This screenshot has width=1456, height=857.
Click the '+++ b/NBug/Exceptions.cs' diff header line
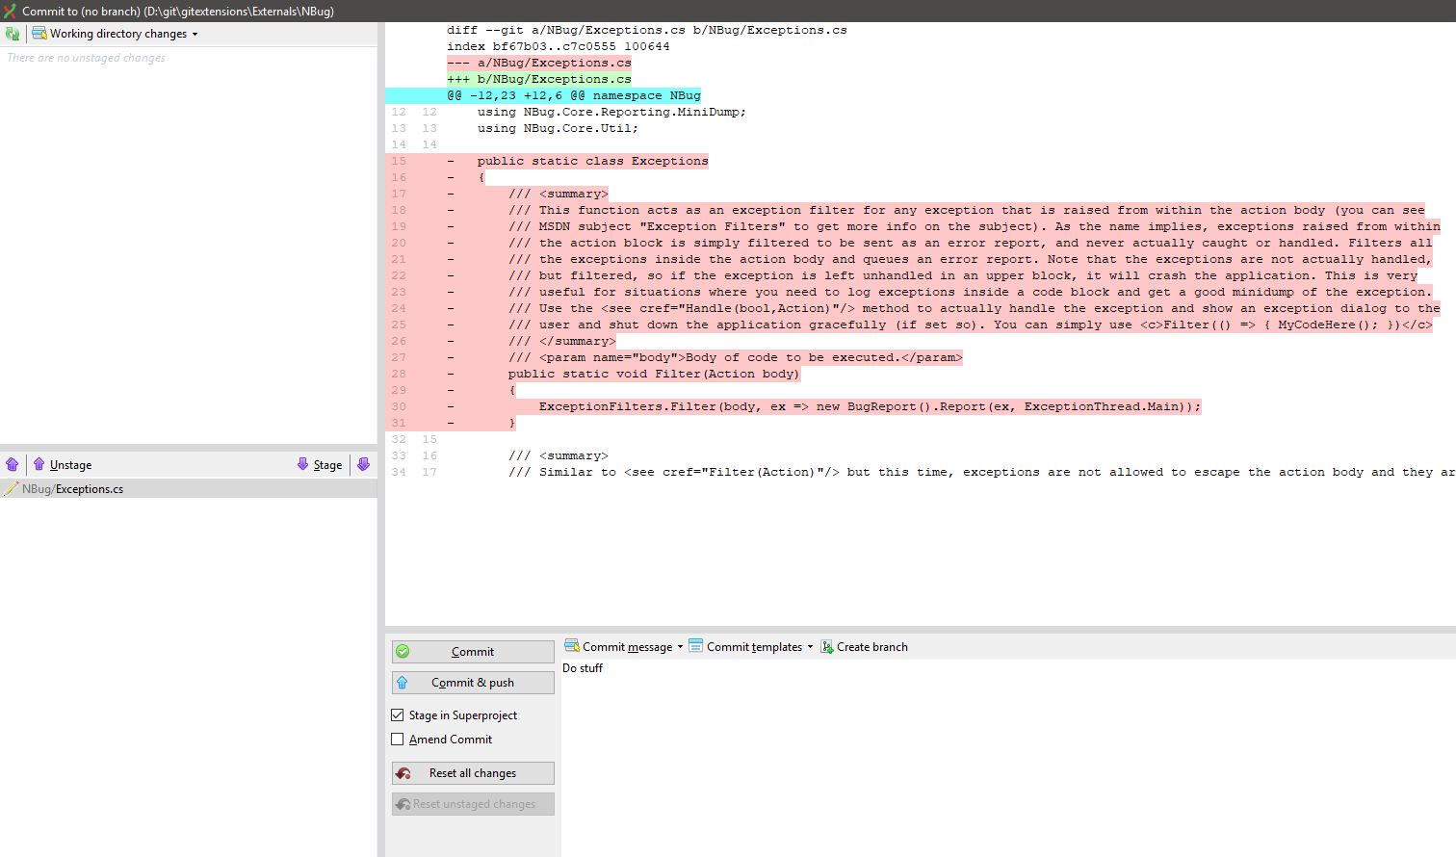[x=539, y=79]
